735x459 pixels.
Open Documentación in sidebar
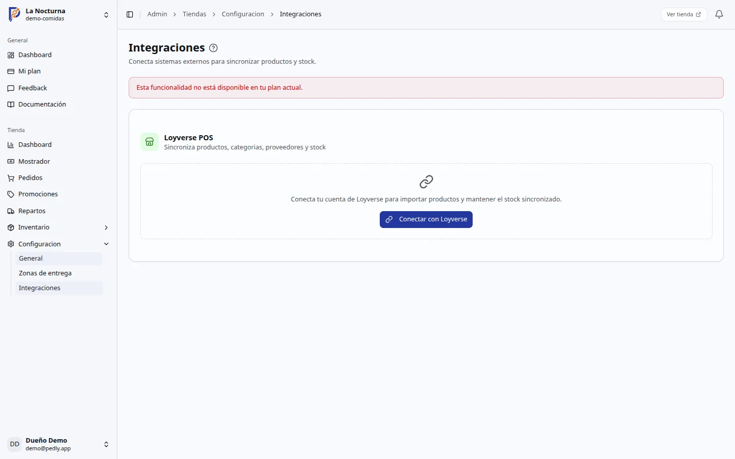59,105
